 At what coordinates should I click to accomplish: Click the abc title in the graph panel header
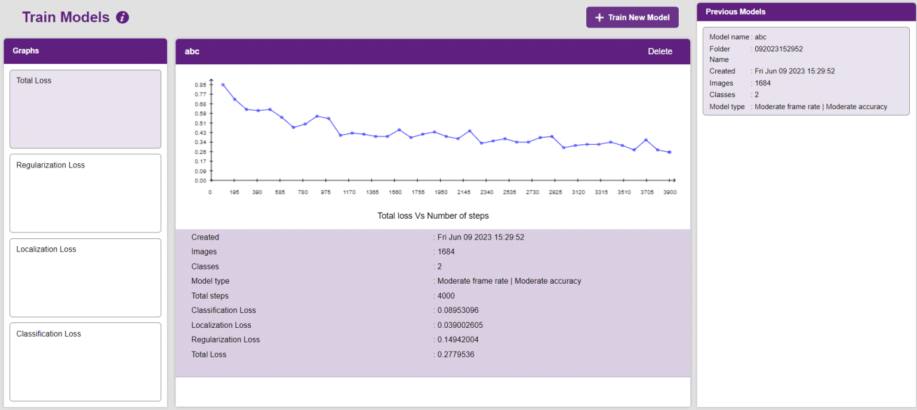(192, 51)
